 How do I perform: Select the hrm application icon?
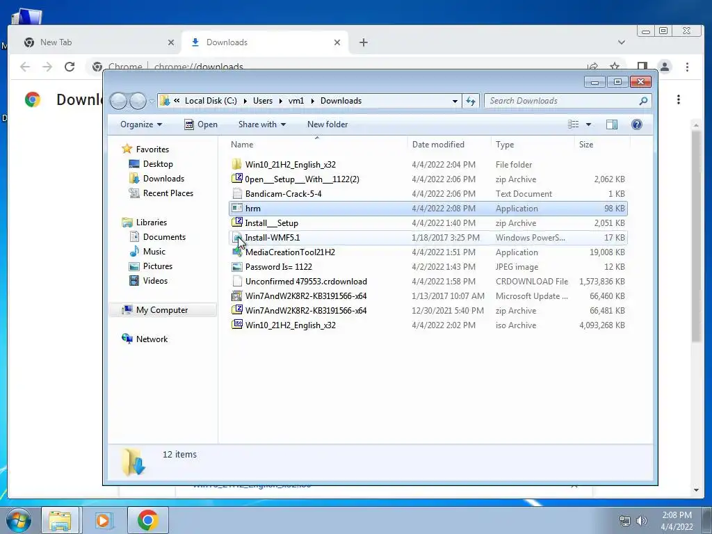[x=236, y=208]
